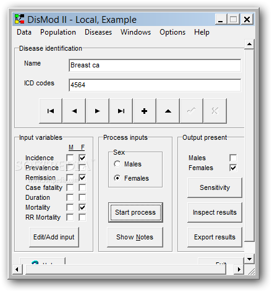Open the Diseases menu
272x292 pixels.
tap(98, 32)
